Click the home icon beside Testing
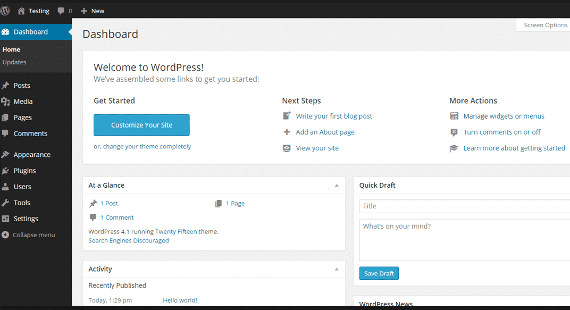Image resolution: width=570 pixels, height=310 pixels. 21,11
